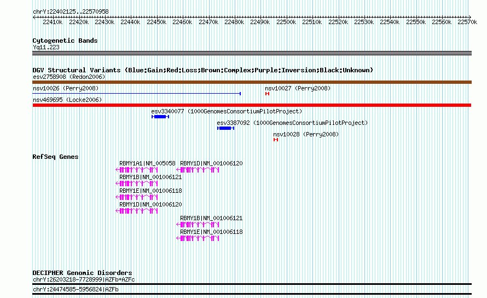This screenshot has height=298, width=487.
Task: Click the Yq11.223 band label
Action: 46,47
